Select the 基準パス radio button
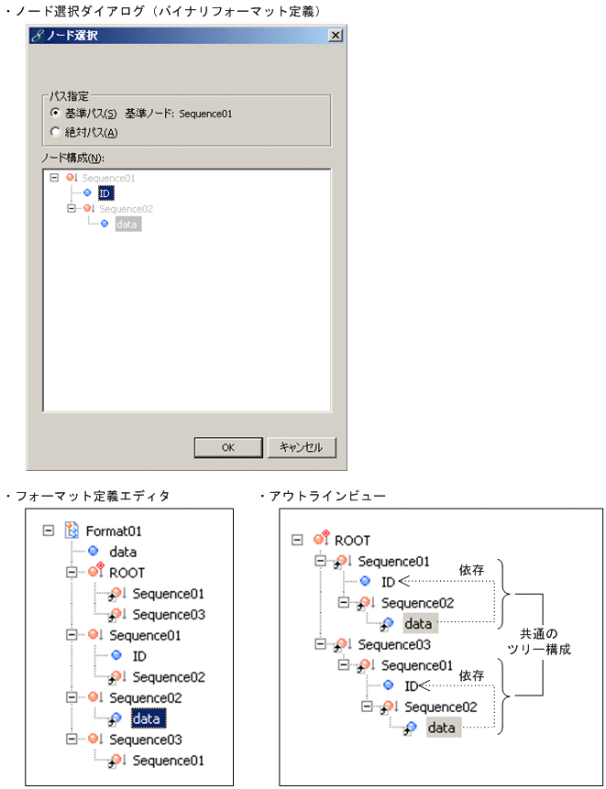606x789 pixels. [x=55, y=112]
